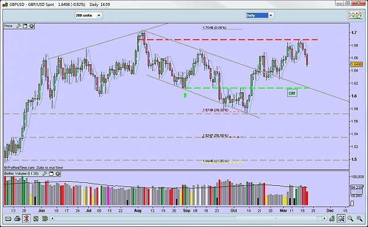Open Price panel settings wrench
Viewport: 368px width, 227px height.
[18, 26]
